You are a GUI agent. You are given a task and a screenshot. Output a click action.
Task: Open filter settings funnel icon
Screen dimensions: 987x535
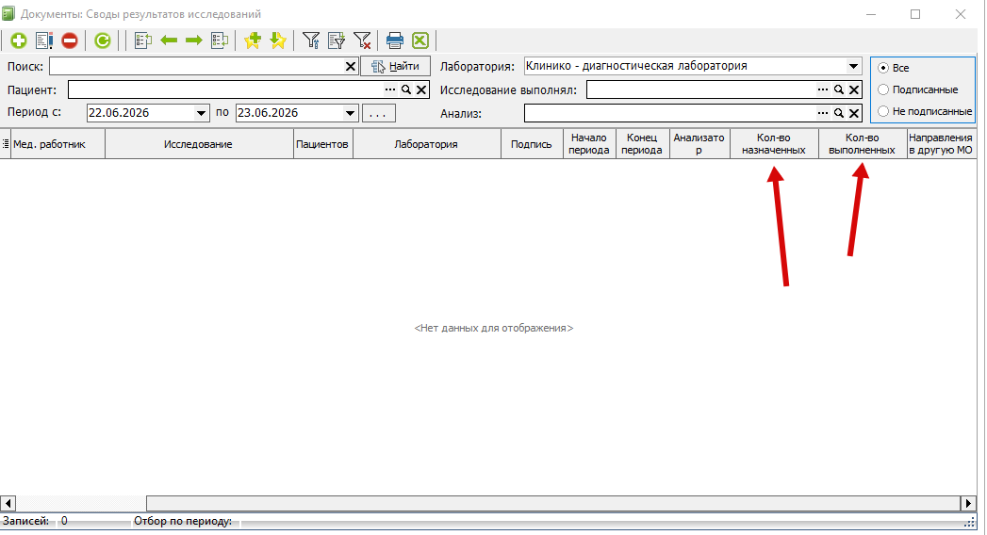311,41
